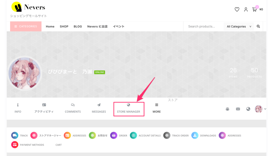Screen dimensions: 268x156
Task: Open the CART link
Action: [x=58, y=145]
